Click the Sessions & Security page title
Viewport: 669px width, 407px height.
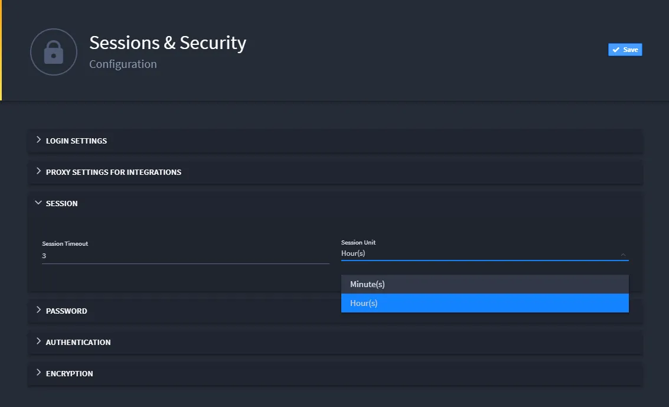pyautogui.click(x=168, y=43)
